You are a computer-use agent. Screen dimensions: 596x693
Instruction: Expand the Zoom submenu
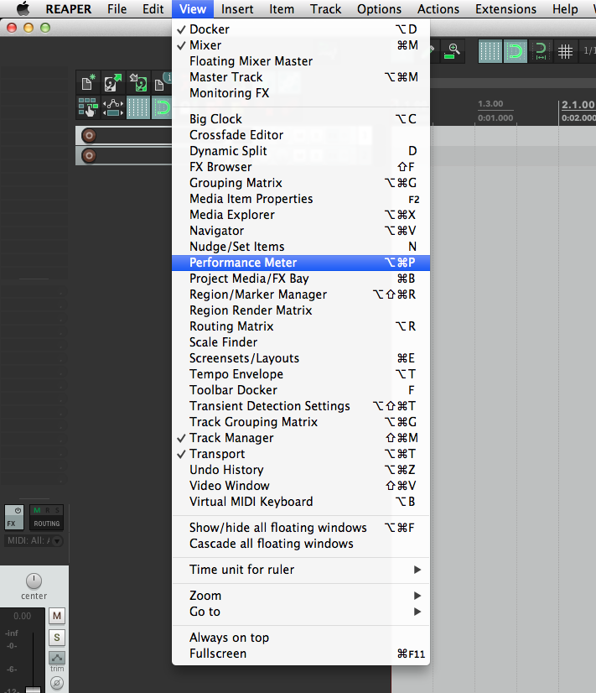(301, 596)
